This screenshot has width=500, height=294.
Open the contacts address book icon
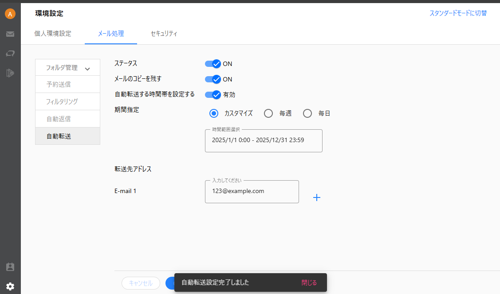(10, 267)
